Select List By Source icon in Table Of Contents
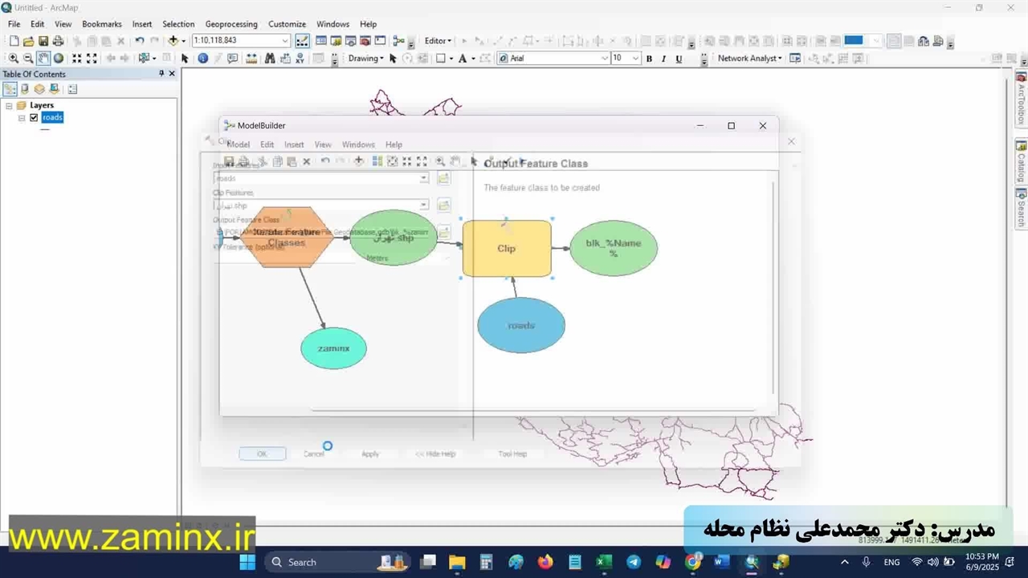1028x578 pixels. click(24, 89)
